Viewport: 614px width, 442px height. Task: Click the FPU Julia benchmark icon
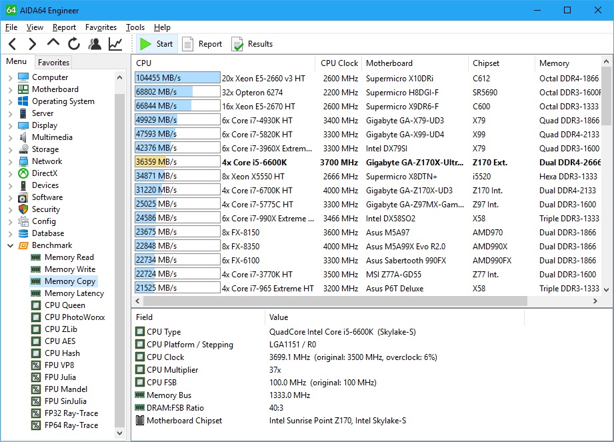36,377
